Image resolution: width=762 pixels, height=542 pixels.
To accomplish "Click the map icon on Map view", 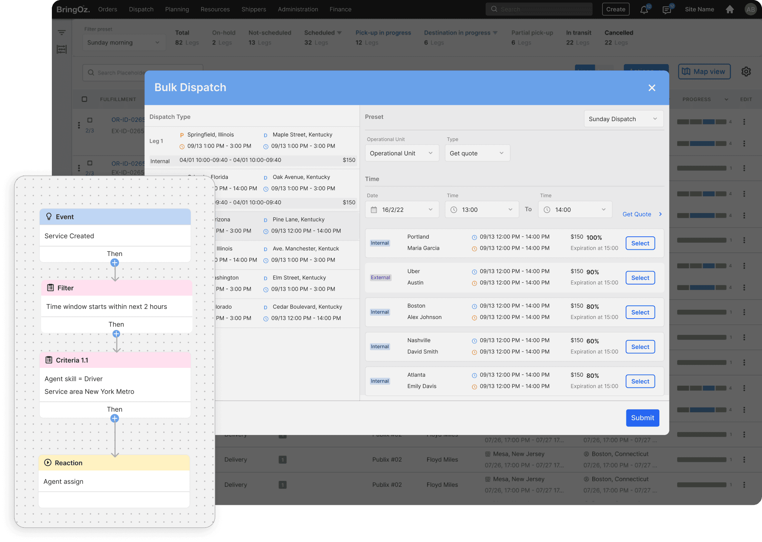I will coord(686,72).
